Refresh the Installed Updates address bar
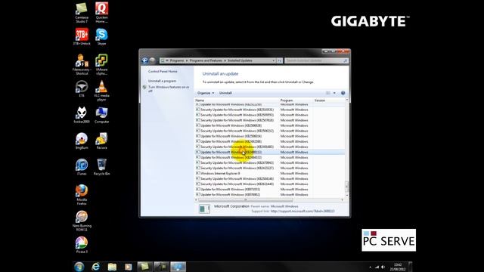 280,60
